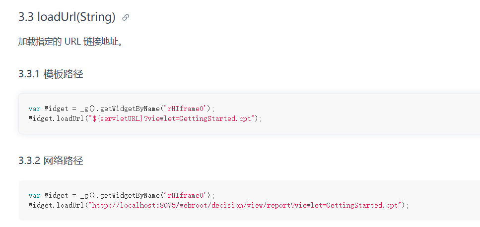Click the description text 加载指定的 URL 链接地址

coord(70,42)
